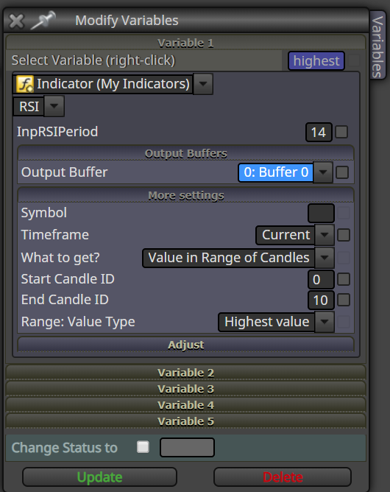Toggle checkbox beside Timeframe

coord(344,235)
